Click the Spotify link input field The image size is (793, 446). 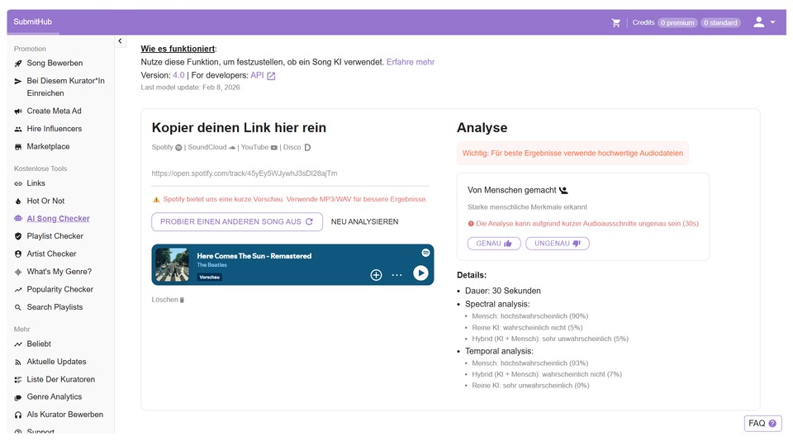point(290,173)
